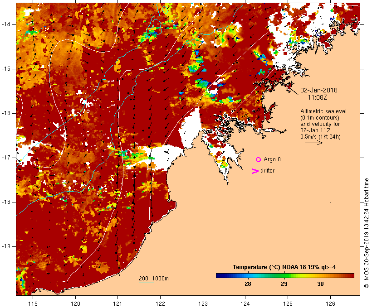Click the longitude axis label 119
Screen dimensions: 372x308
33,304
